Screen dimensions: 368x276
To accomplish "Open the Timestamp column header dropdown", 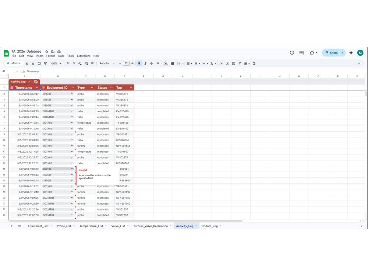I will click(37, 88).
